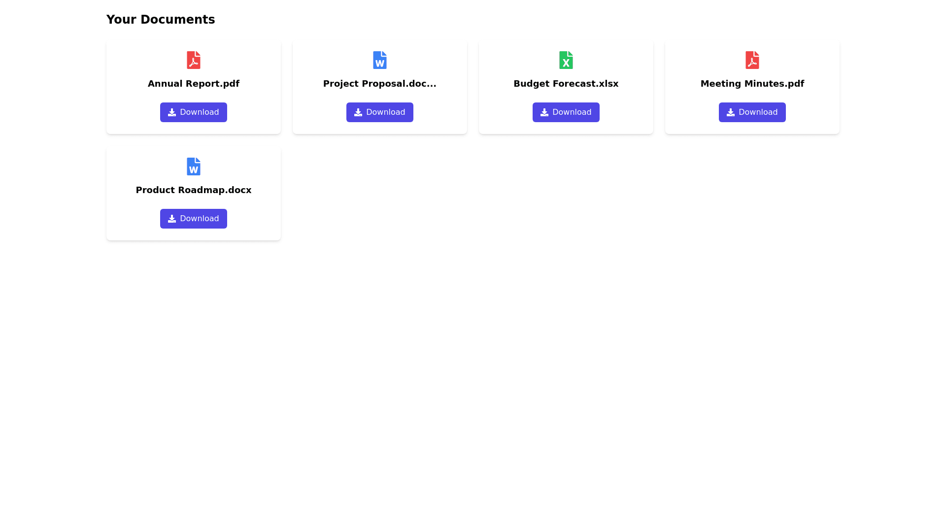
Task: Click the download arrow icon for Product Roadmap
Action: pos(172,219)
